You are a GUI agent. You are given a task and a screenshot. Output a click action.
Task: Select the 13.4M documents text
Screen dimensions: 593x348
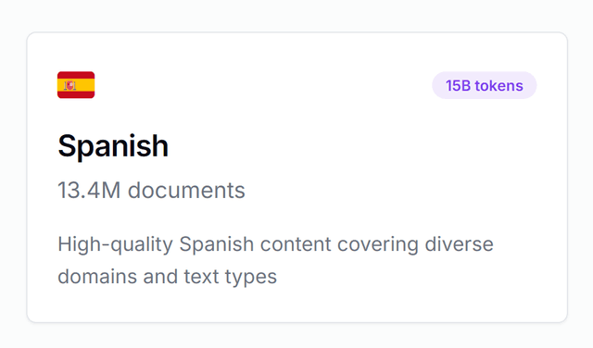coord(151,190)
